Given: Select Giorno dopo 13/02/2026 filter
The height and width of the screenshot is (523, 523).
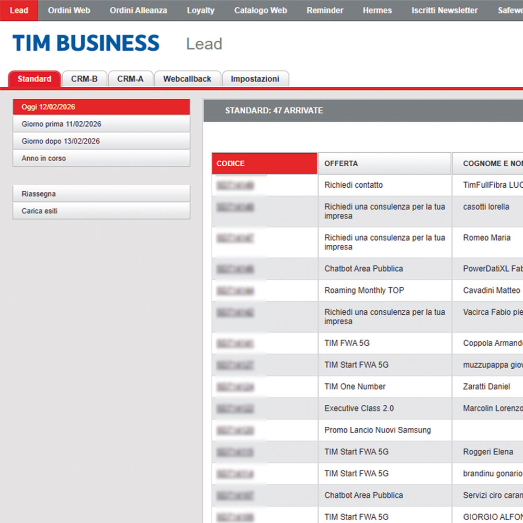Looking at the screenshot, I should 101,141.
